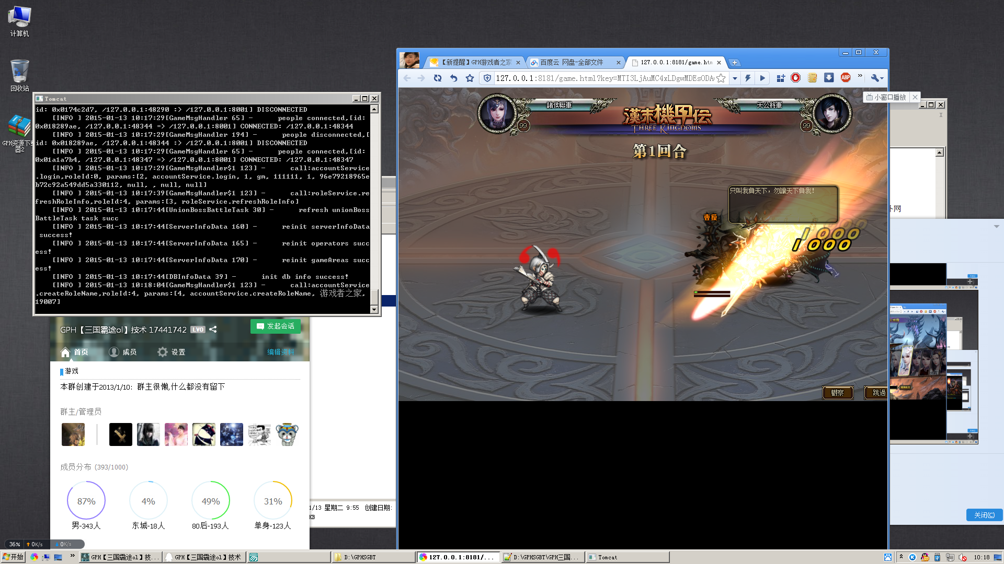Click the AdBlock Plus extension icon

click(845, 78)
